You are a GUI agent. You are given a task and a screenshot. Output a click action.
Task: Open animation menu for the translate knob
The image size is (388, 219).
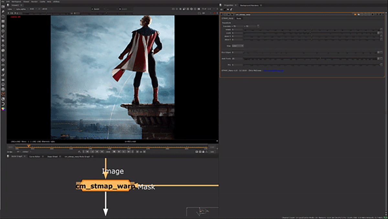click(x=258, y=26)
